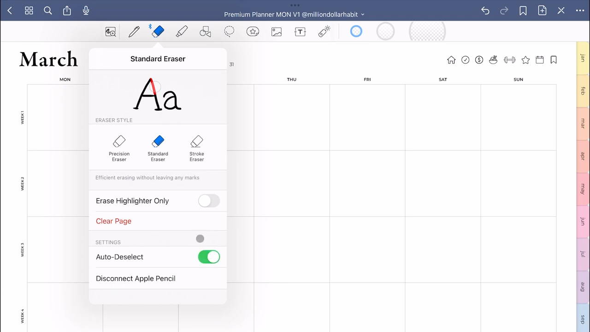
Task: Tap the WEEK 3 label
Action: [22, 249]
